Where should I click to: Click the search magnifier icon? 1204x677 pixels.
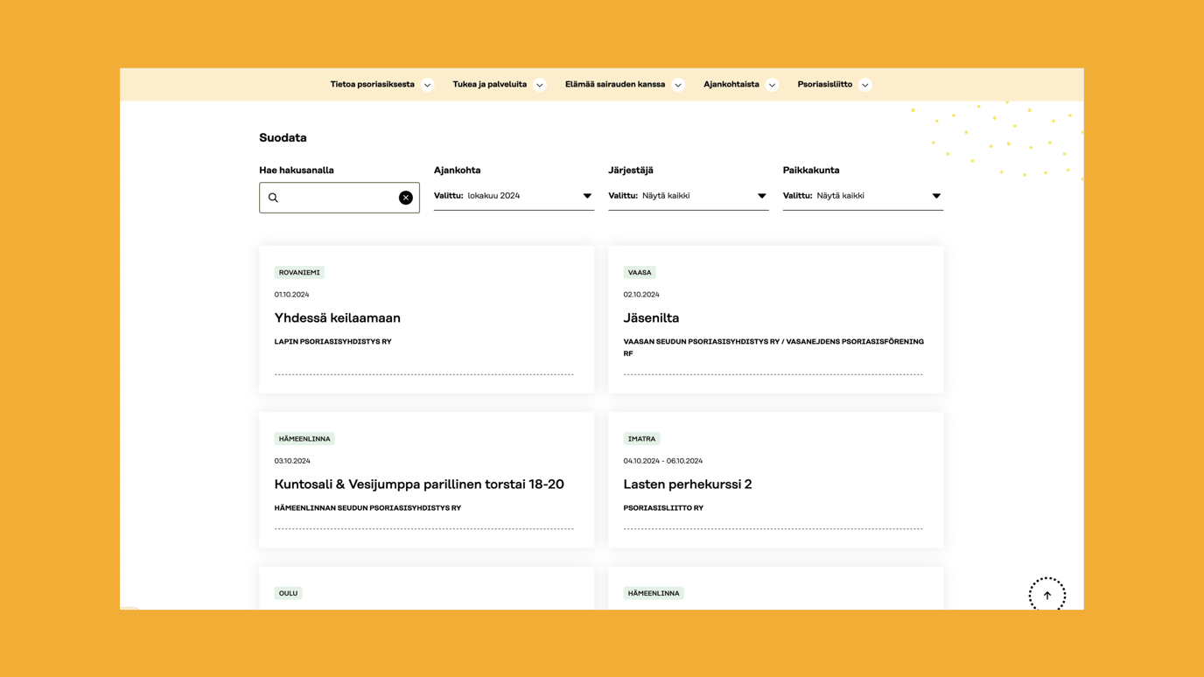(273, 198)
